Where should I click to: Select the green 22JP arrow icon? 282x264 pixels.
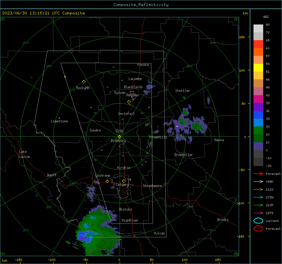[x=258, y=205]
